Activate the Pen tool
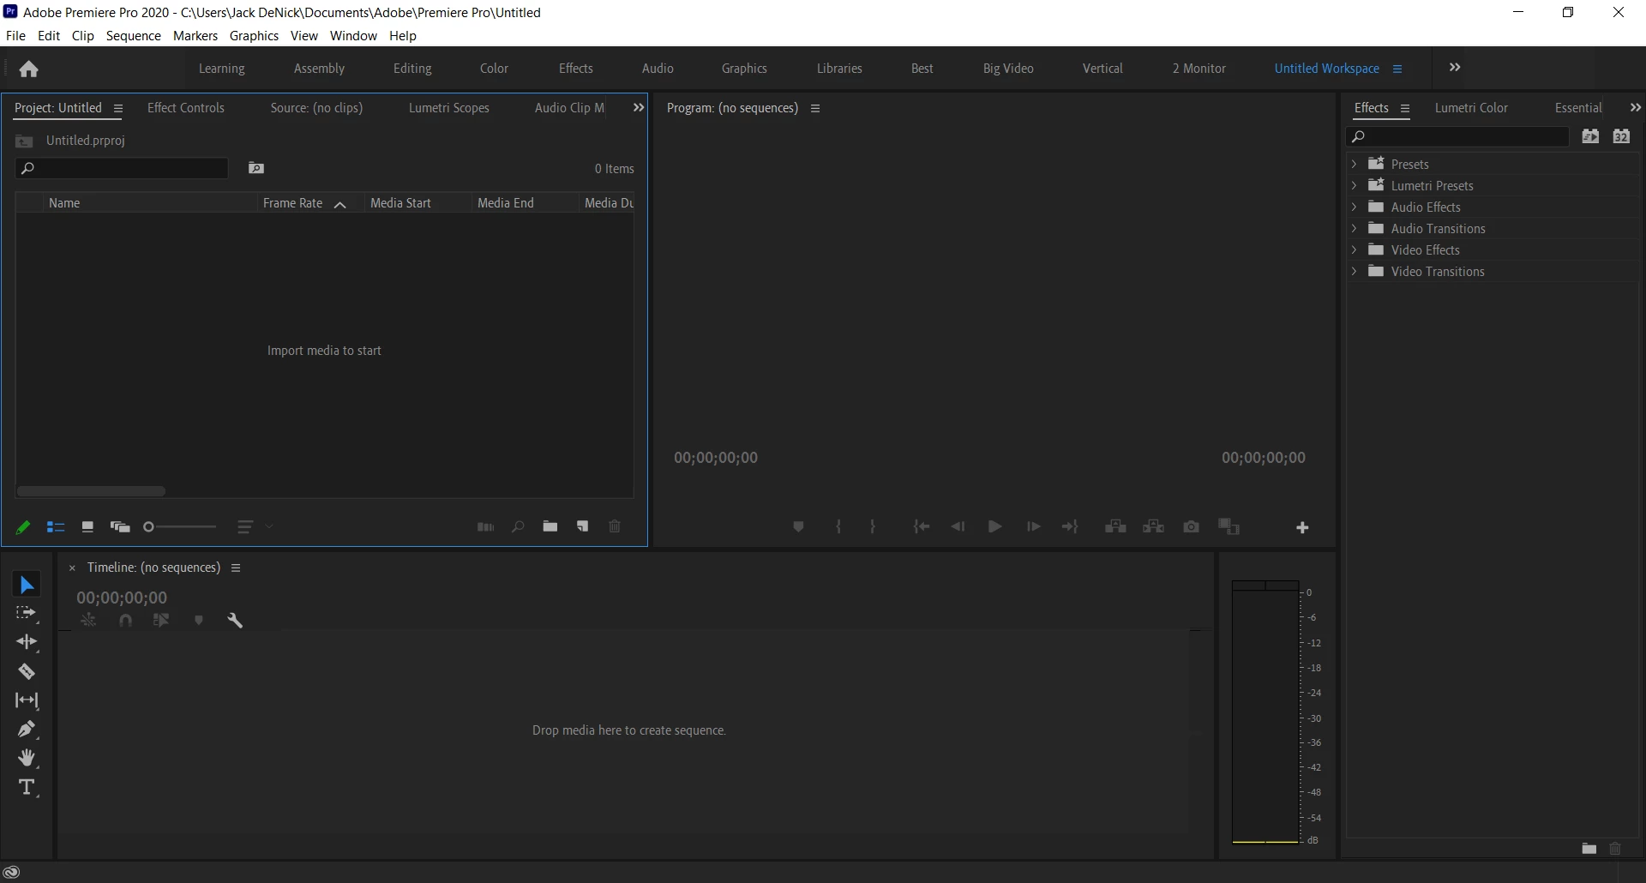This screenshot has width=1646, height=883. pyautogui.click(x=27, y=730)
